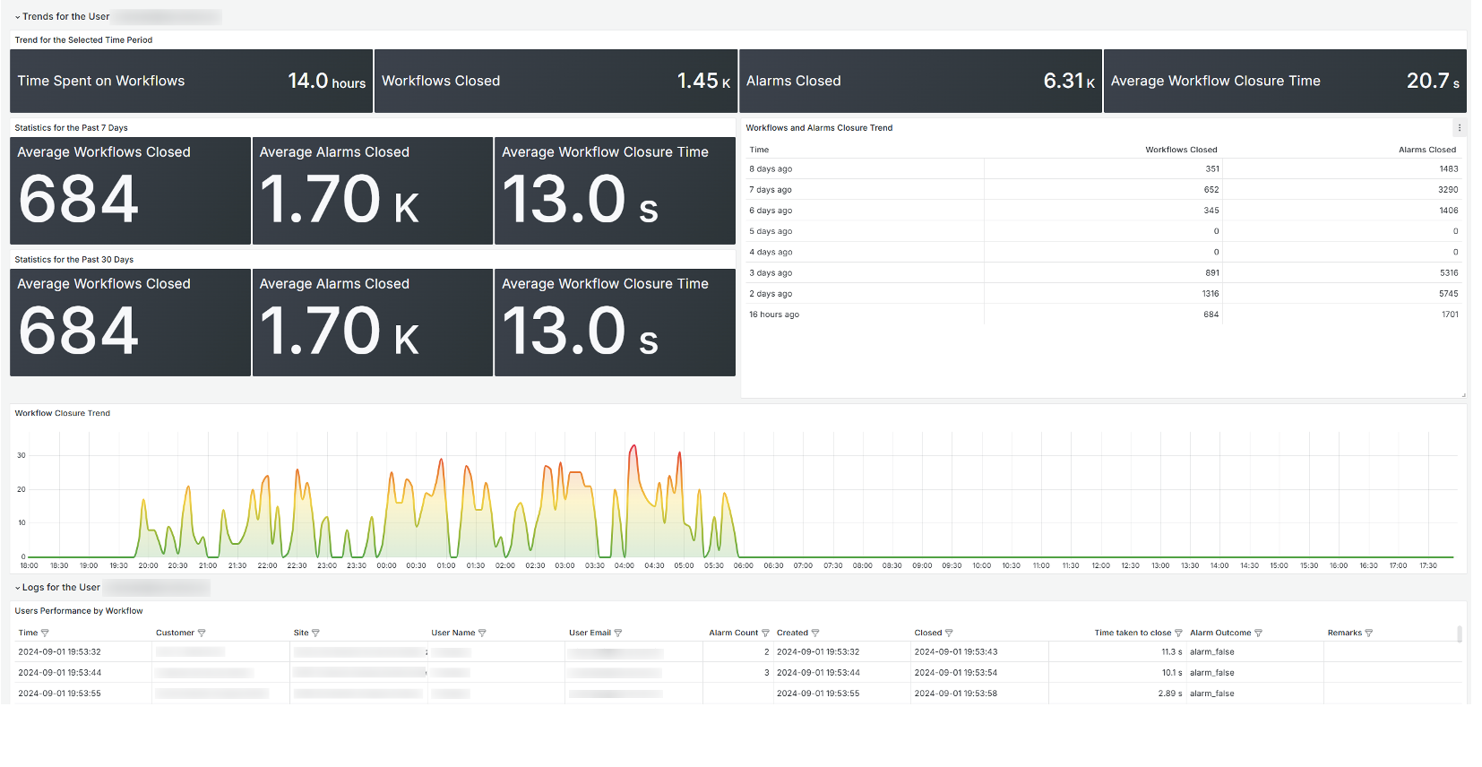Click the Site column filter icon
Image resolution: width=1482 pixels, height=767 pixels.
click(x=315, y=633)
